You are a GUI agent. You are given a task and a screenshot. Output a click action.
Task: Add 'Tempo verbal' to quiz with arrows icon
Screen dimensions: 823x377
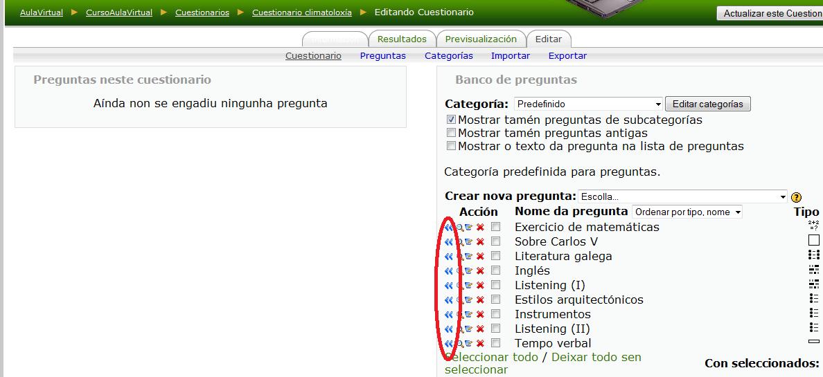click(x=448, y=344)
